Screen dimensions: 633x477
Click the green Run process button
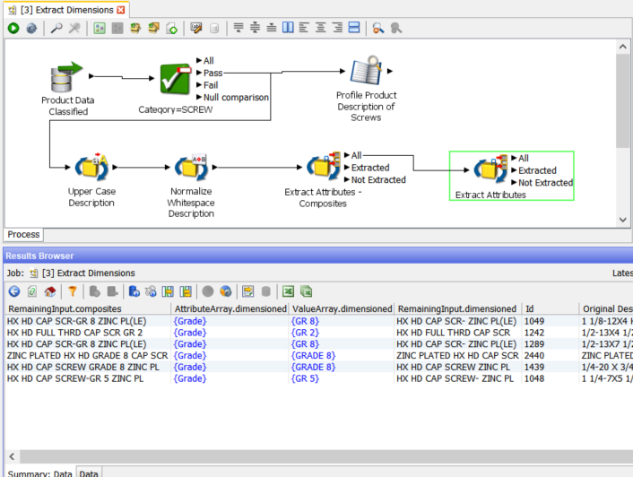(13, 29)
